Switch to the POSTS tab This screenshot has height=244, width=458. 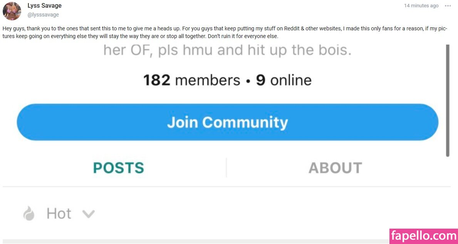pyautogui.click(x=119, y=168)
